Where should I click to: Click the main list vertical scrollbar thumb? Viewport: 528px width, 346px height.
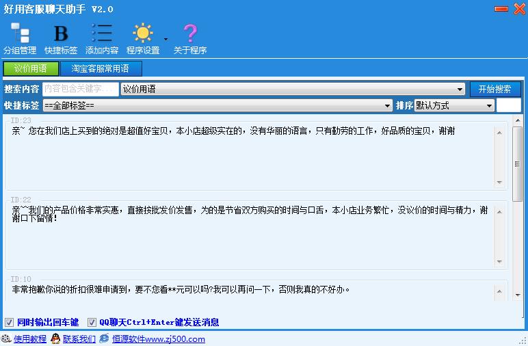(x=517, y=164)
